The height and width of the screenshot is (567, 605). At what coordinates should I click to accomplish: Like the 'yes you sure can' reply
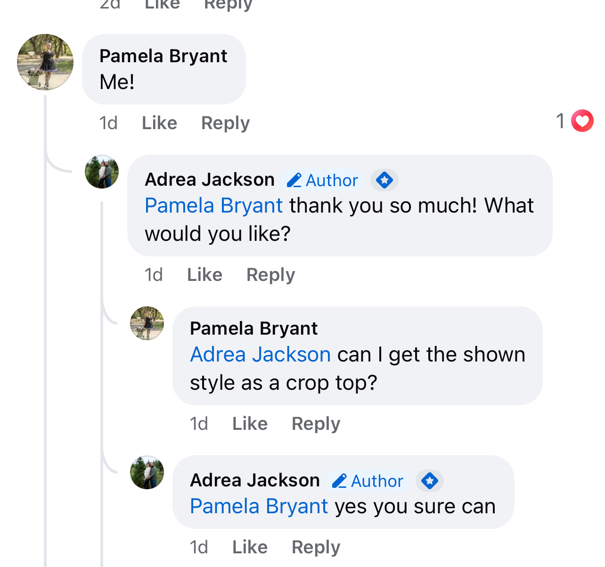click(250, 547)
